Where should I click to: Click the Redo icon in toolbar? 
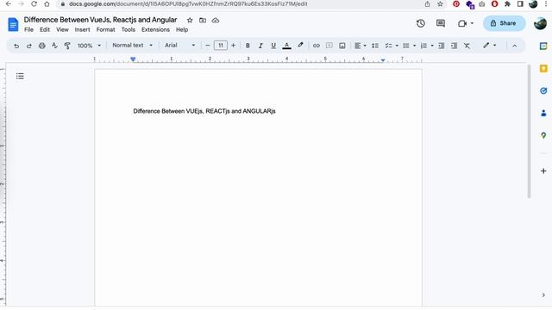[28, 46]
